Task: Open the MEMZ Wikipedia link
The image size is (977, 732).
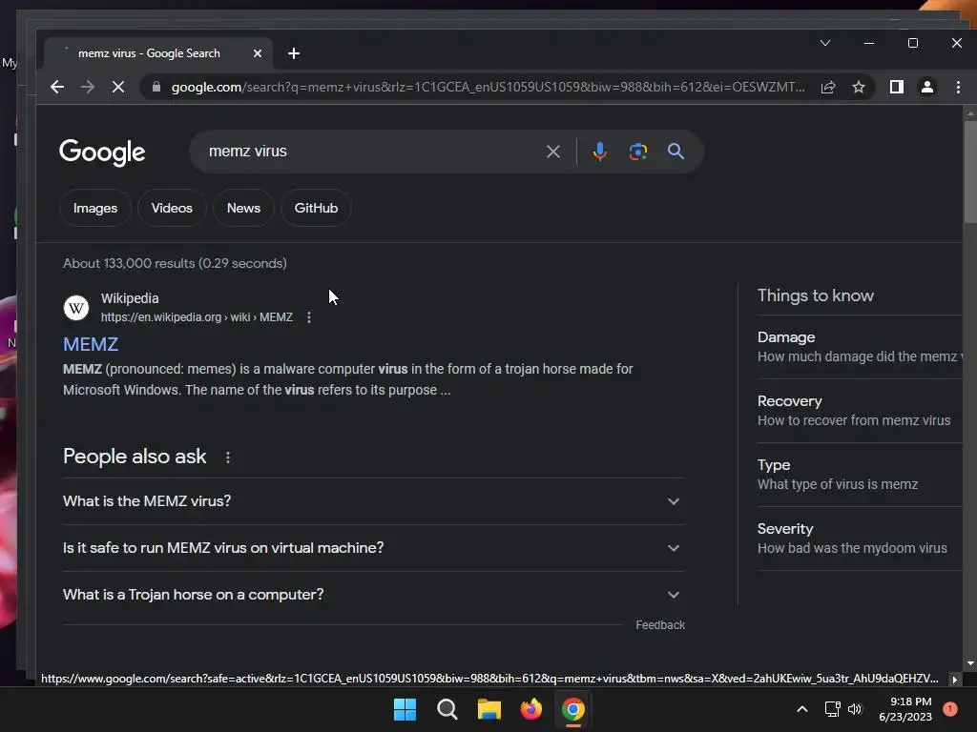Action: (91, 344)
